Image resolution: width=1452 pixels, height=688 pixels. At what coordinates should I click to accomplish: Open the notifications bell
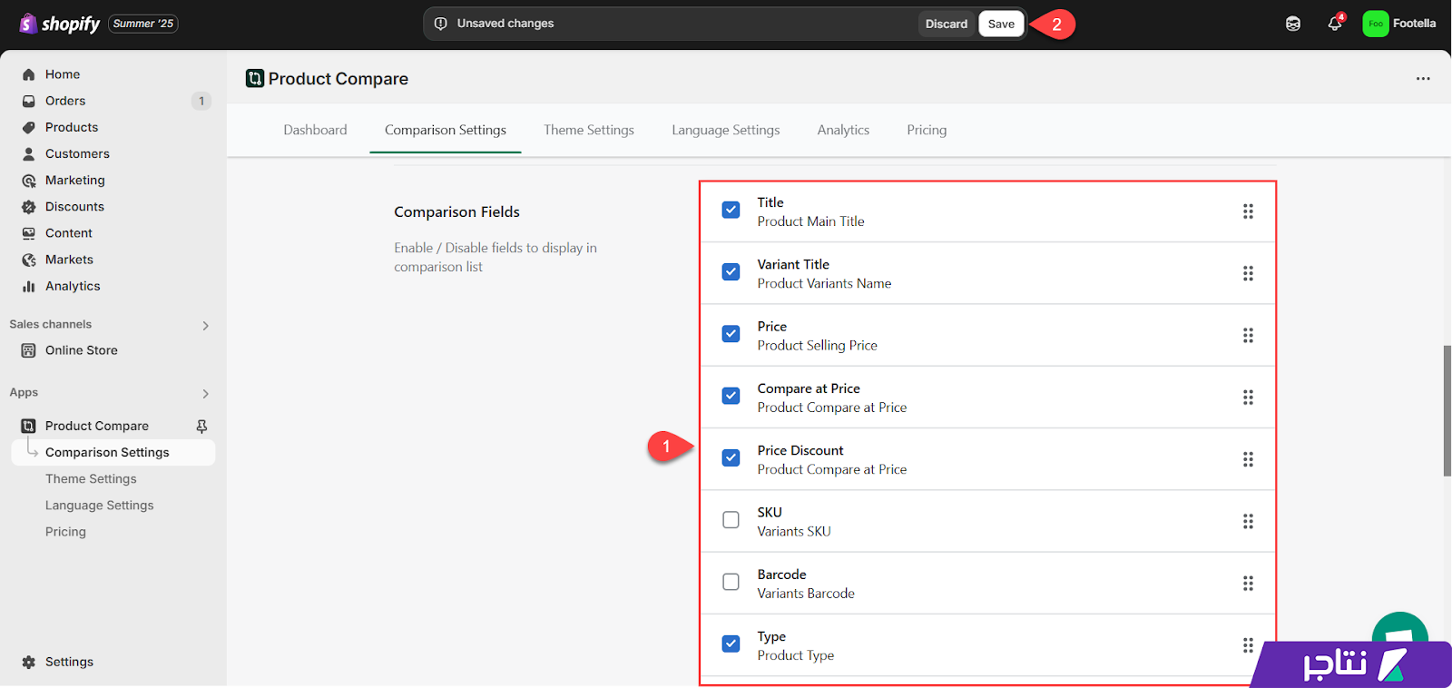[1334, 24]
